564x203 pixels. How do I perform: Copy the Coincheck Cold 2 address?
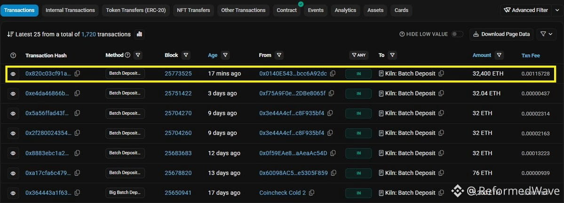311,193
